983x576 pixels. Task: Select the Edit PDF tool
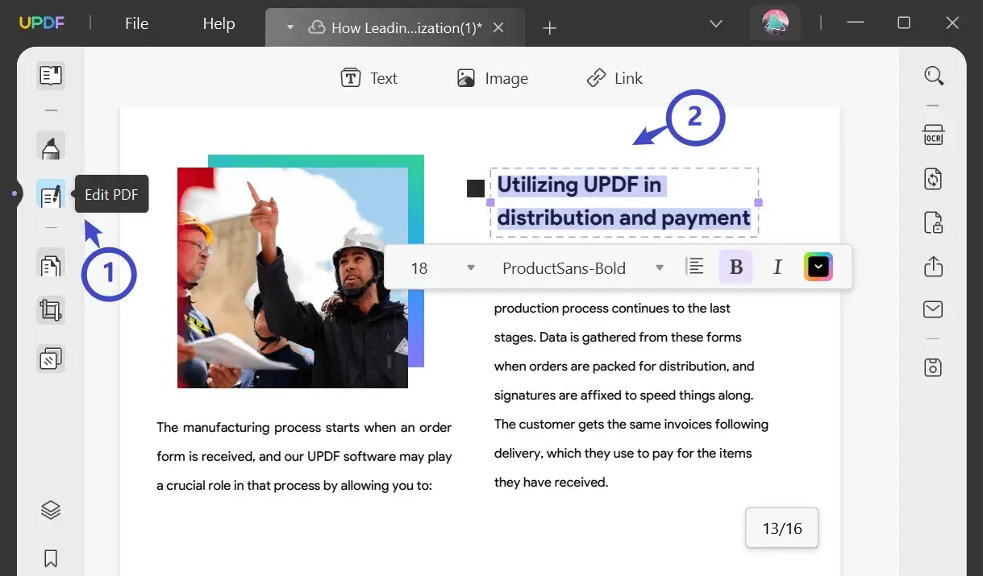tap(51, 193)
